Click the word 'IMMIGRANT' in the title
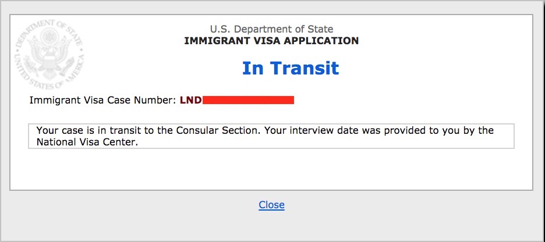 213,41
